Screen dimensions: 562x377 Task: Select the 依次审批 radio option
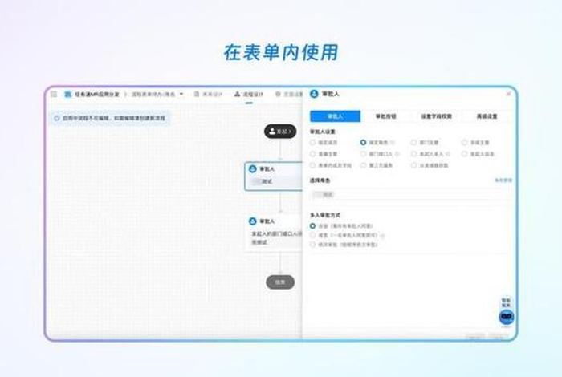313,245
